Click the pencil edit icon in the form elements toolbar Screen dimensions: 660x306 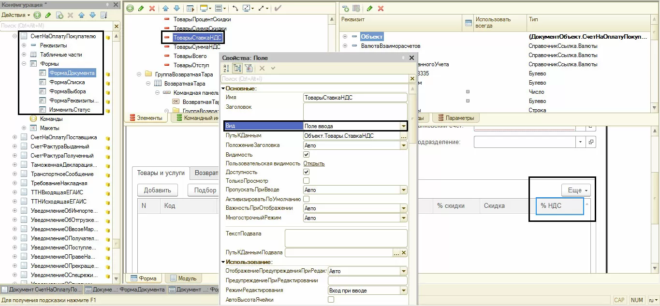coord(141,9)
